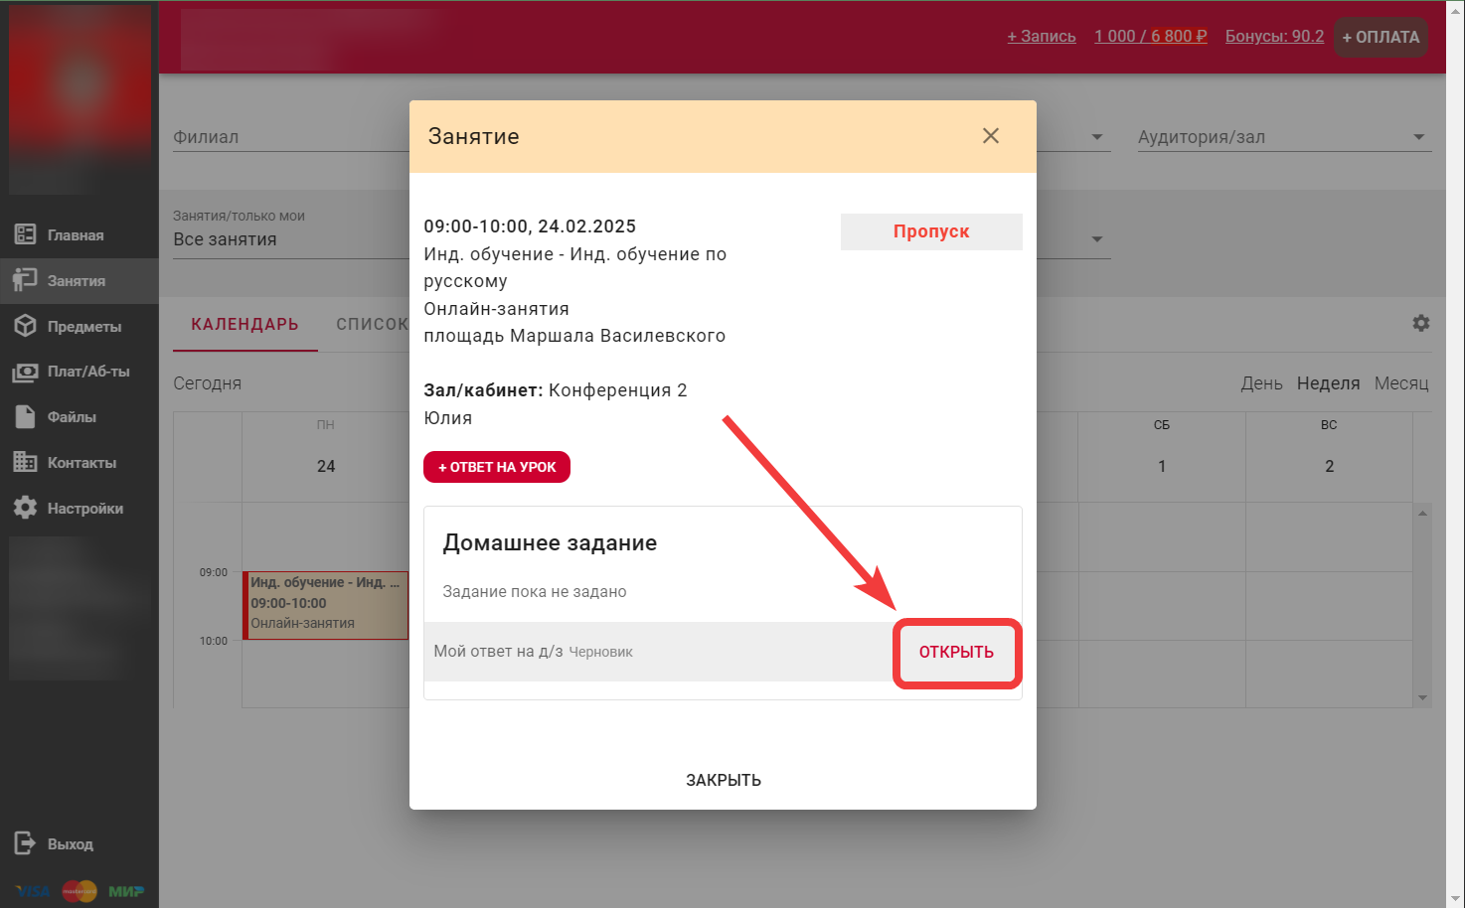Viewport: 1465px width, 908px height.
Task: Open the Все занятия filter dropdown
Action: [288, 239]
